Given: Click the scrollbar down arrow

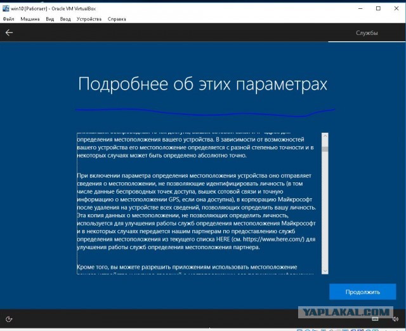Looking at the screenshot, I should pos(325,271).
